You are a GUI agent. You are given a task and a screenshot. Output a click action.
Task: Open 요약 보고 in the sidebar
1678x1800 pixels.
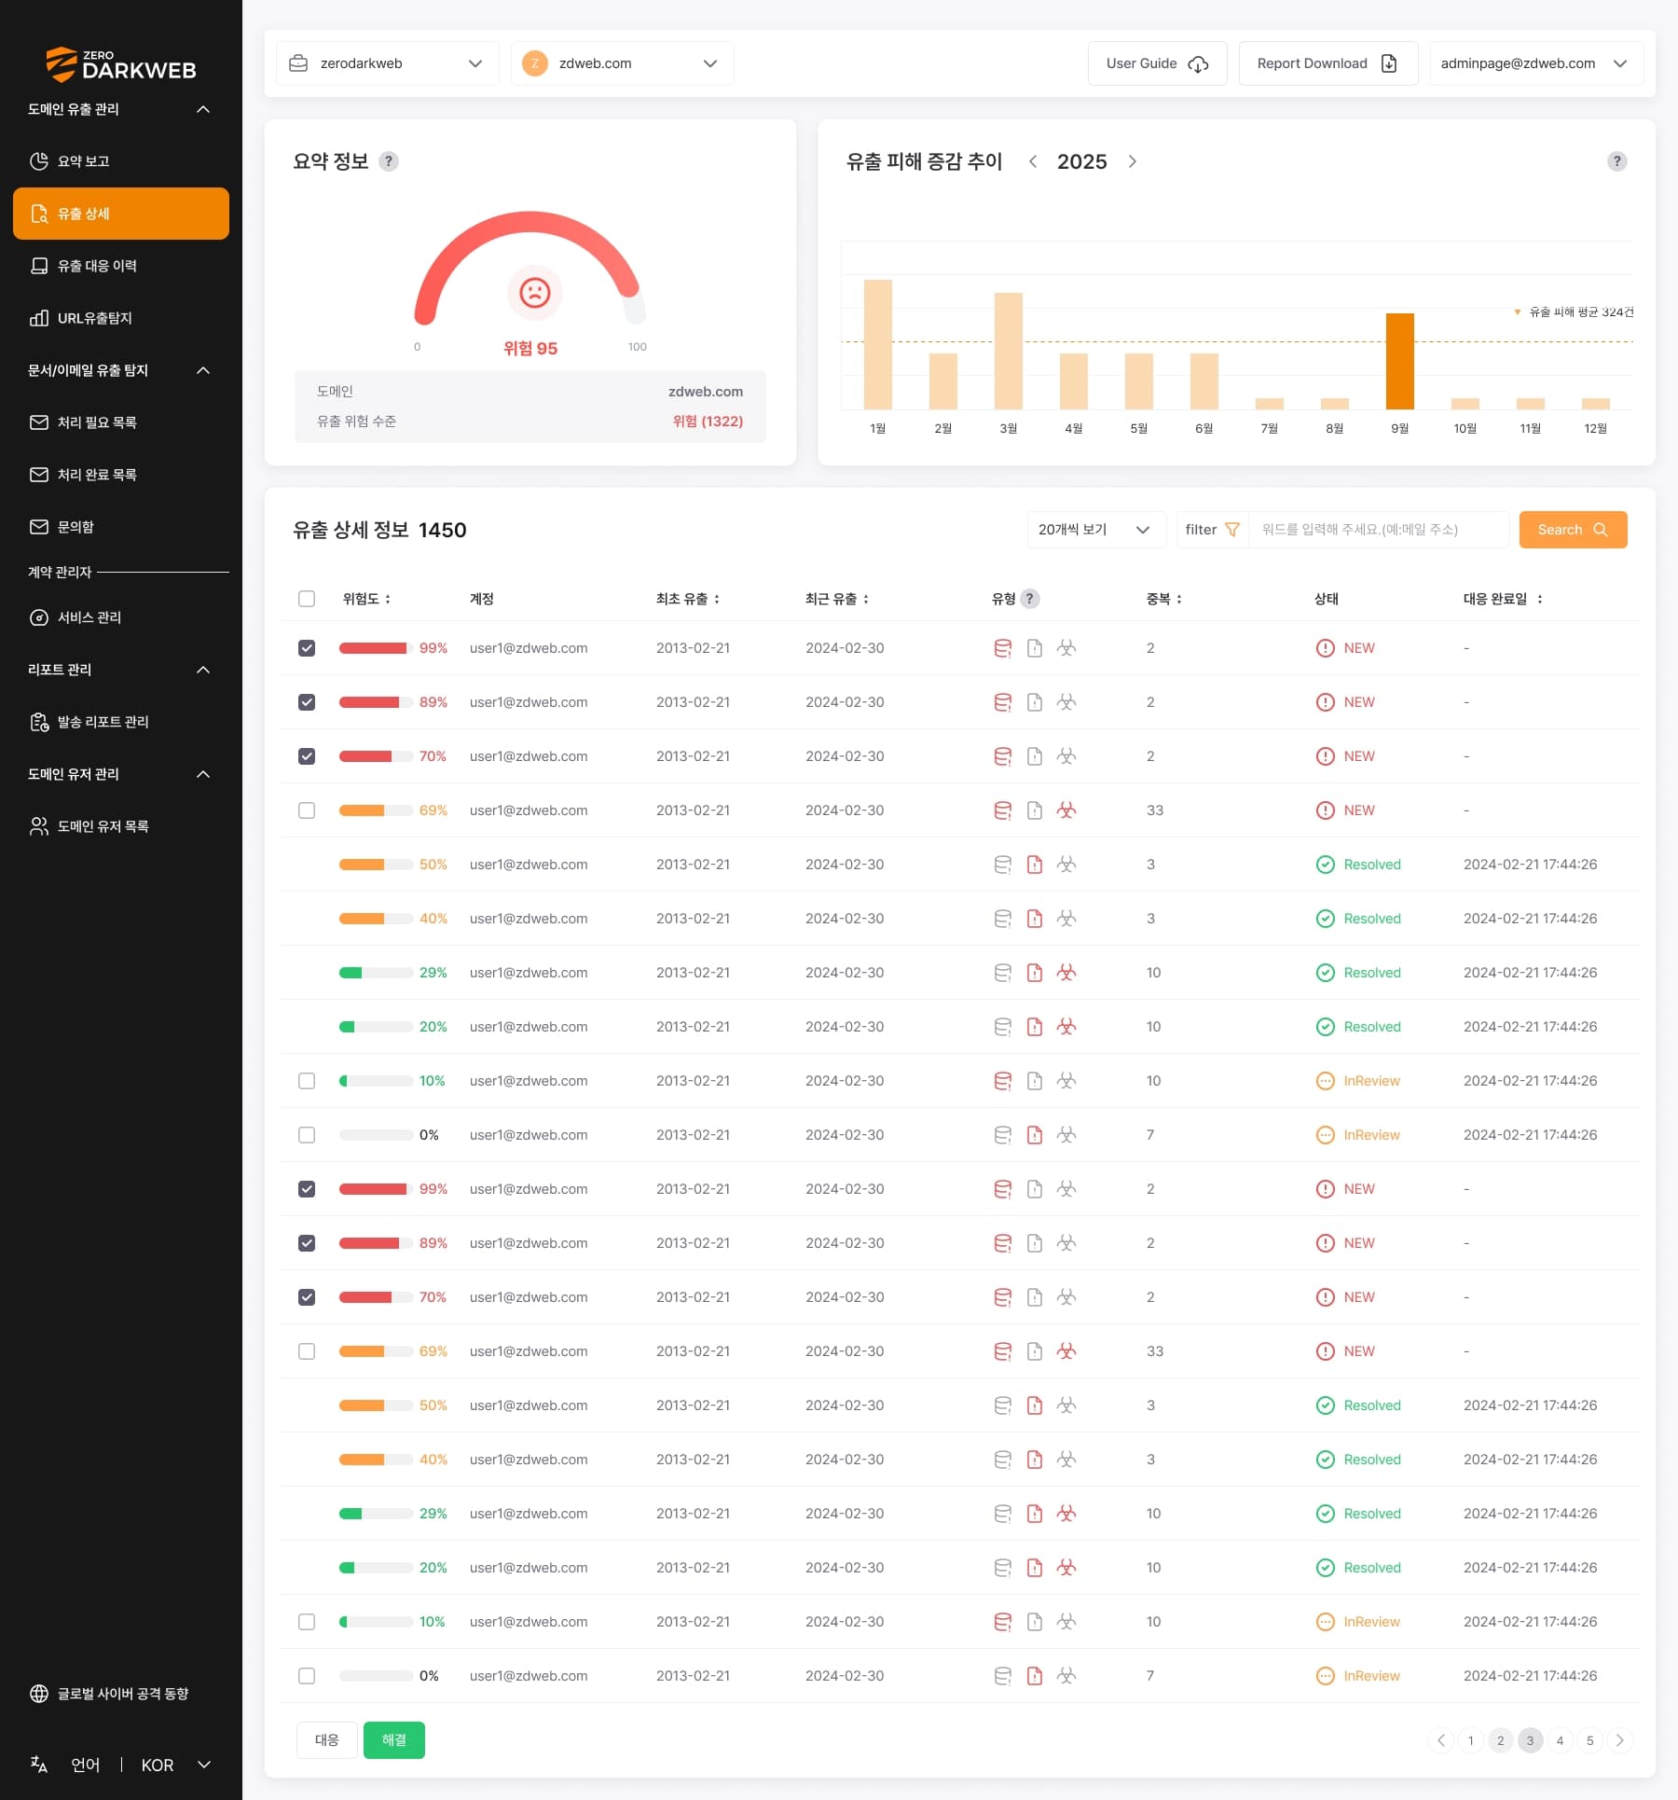[x=121, y=161]
